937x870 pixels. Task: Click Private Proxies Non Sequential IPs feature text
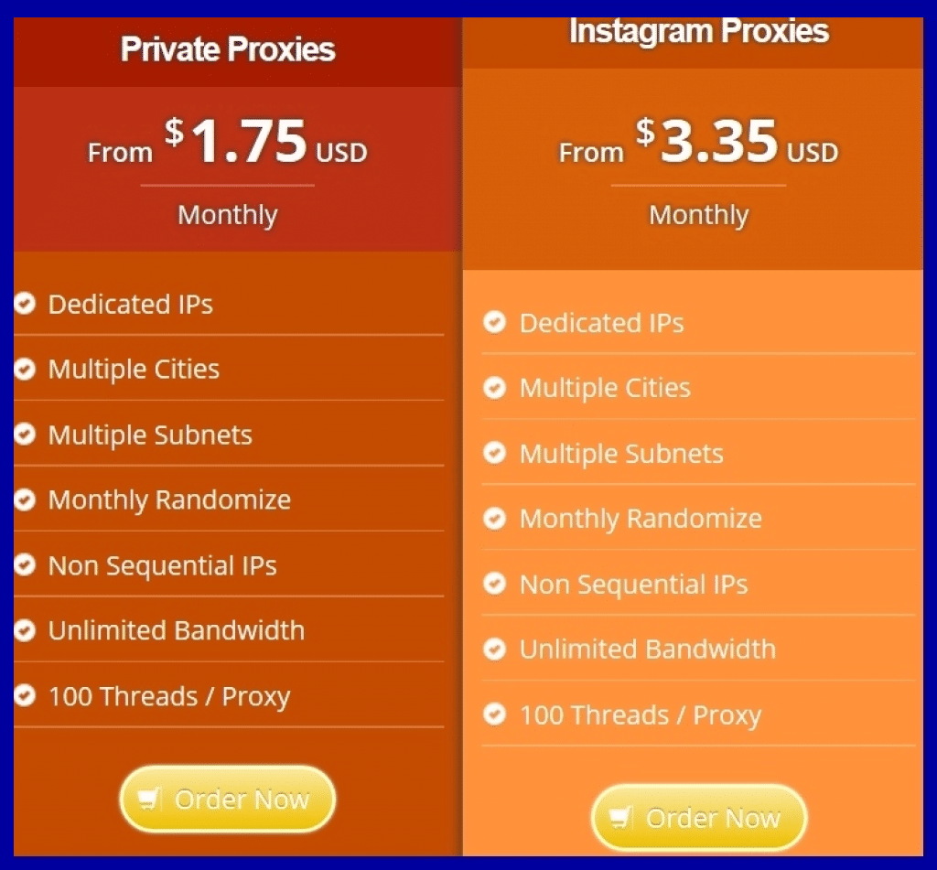pyautogui.click(x=162, y=565)
